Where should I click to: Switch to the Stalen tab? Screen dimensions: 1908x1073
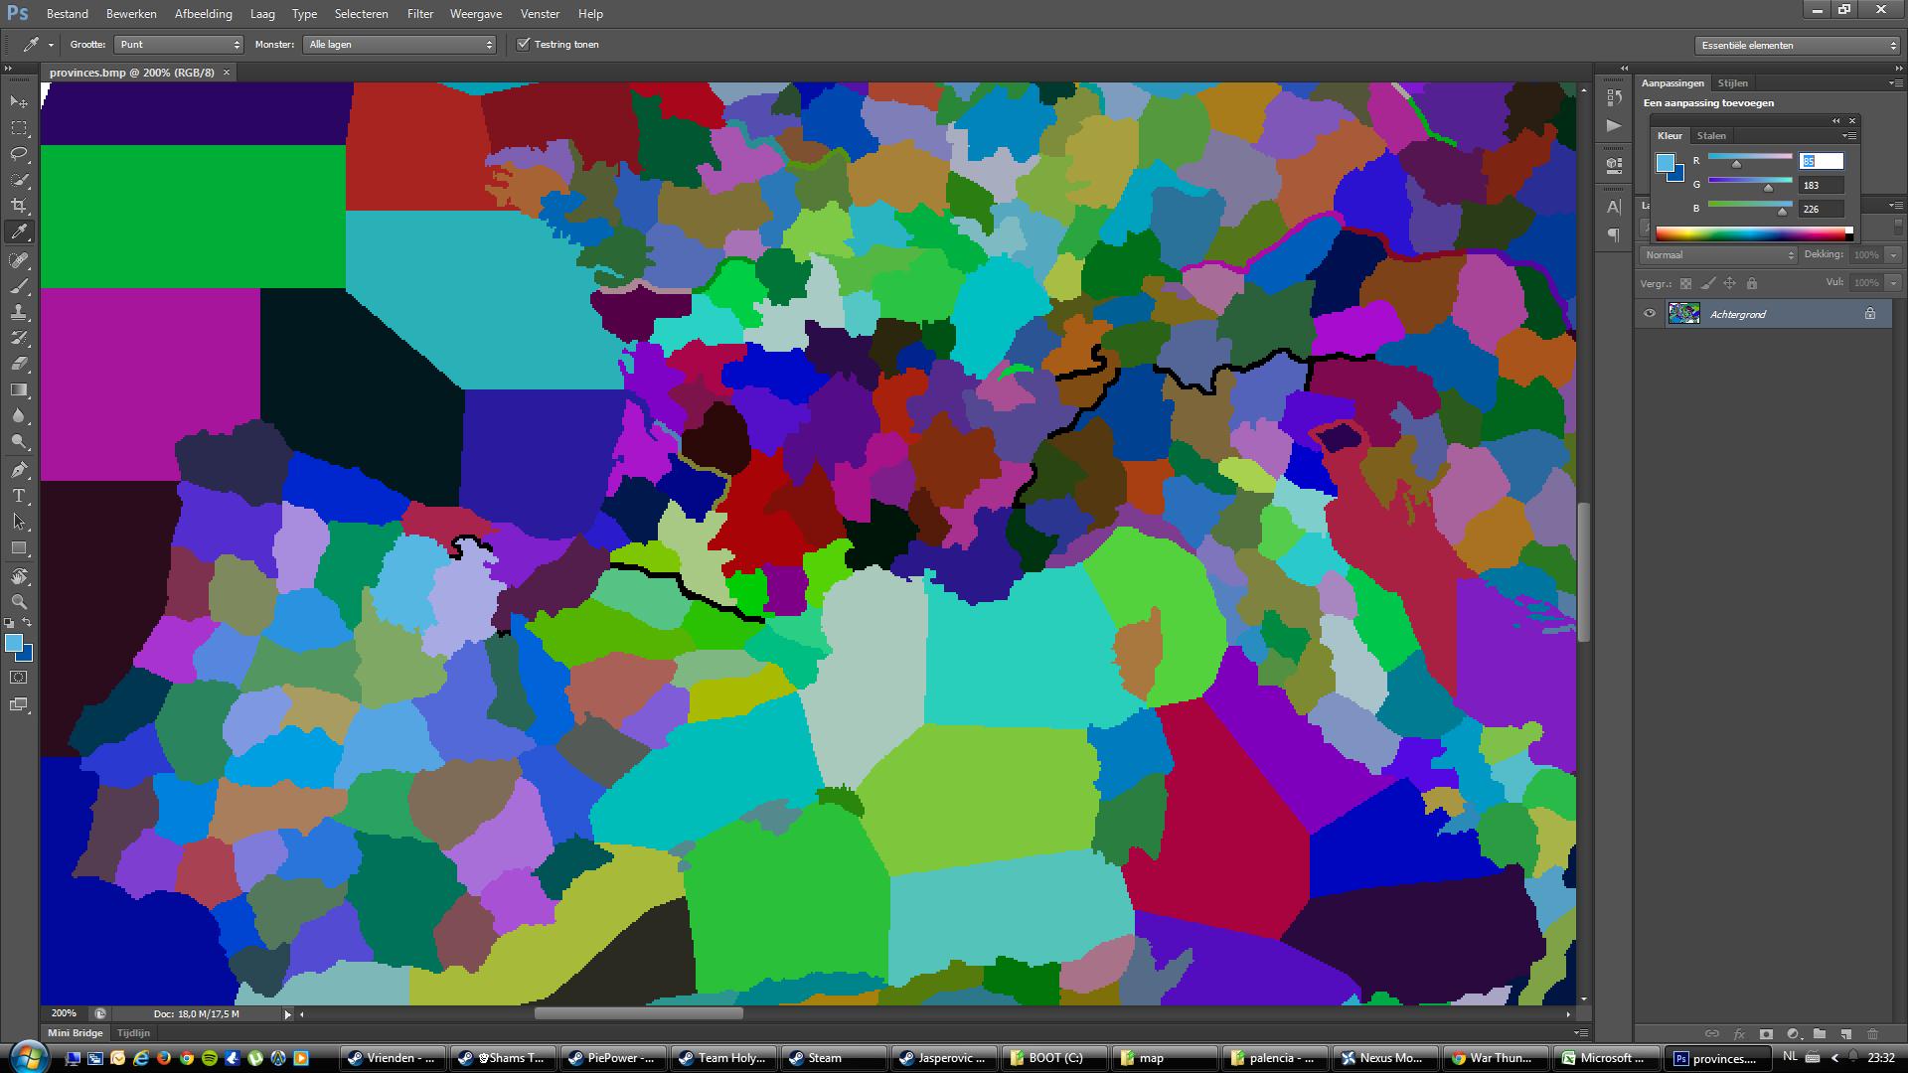[1711, 136]
